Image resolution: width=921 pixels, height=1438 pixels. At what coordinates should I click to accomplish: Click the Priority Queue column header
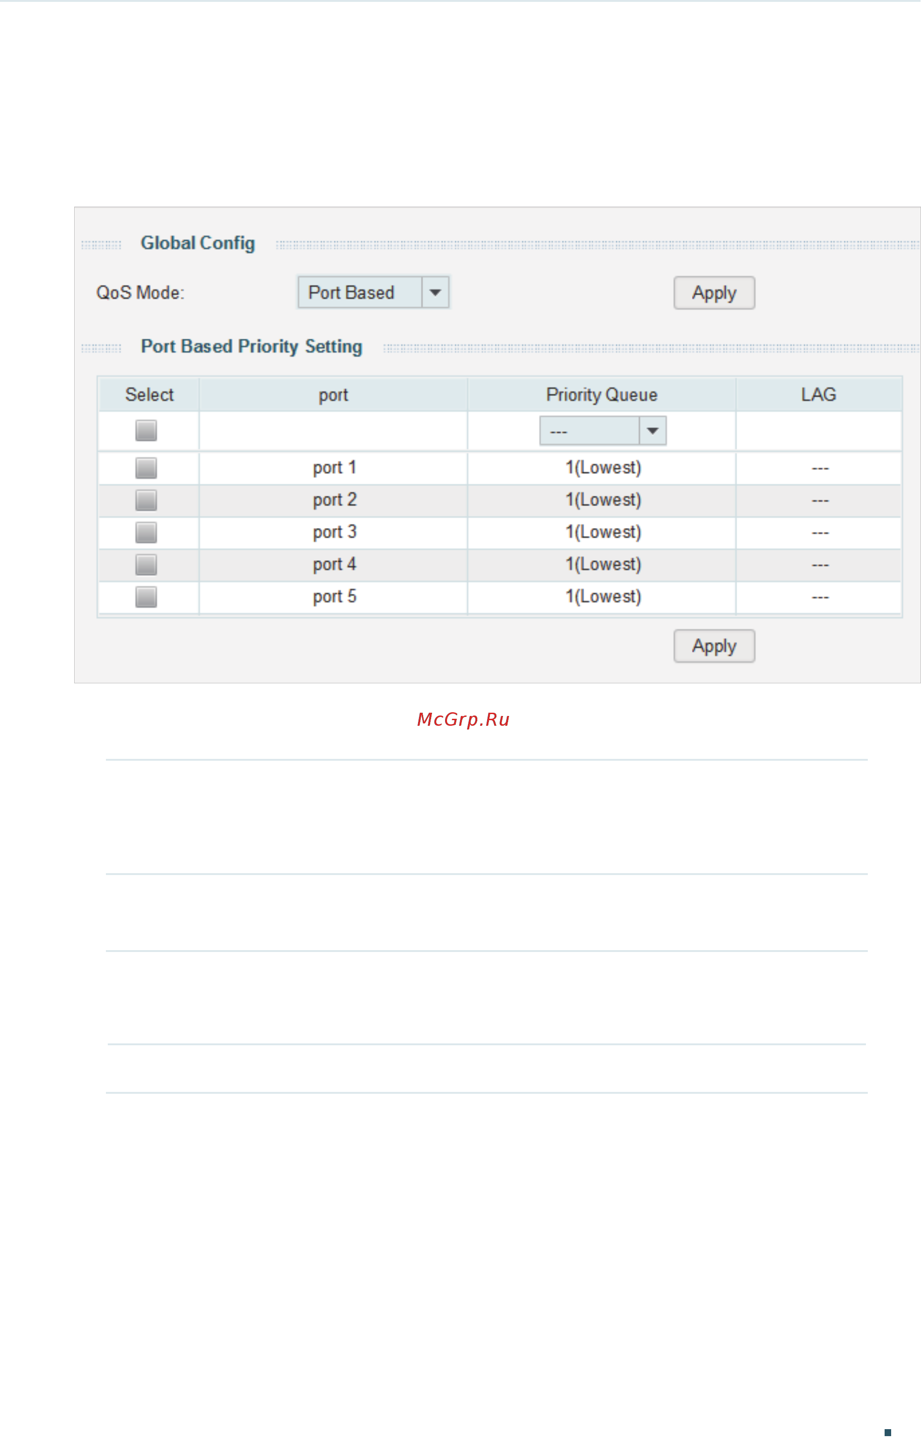[x=602, y=395]
